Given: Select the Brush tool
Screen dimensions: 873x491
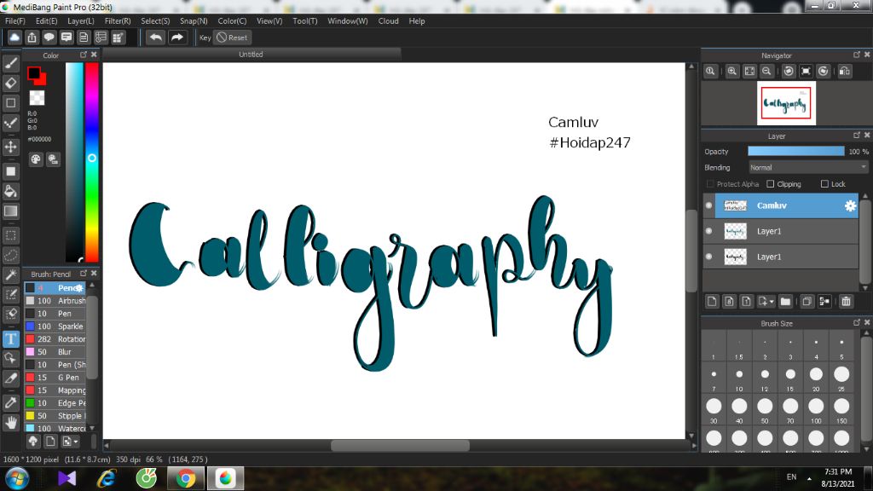Looking at the screenshot, I should tap(10, 63).
